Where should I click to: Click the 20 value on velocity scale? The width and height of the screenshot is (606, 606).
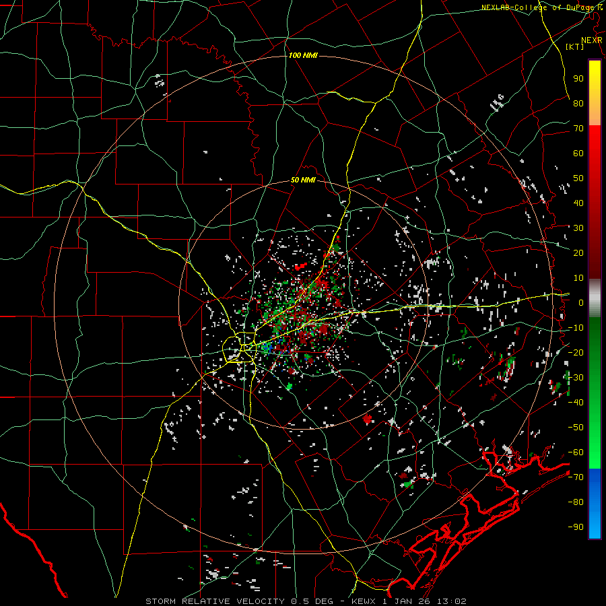click(578, 252)
